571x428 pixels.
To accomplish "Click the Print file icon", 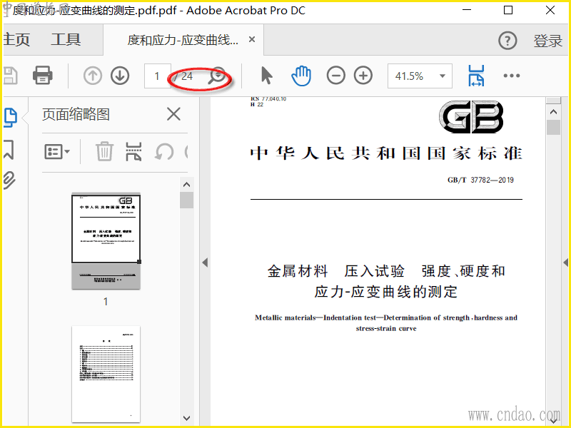I will click(43, 76).
